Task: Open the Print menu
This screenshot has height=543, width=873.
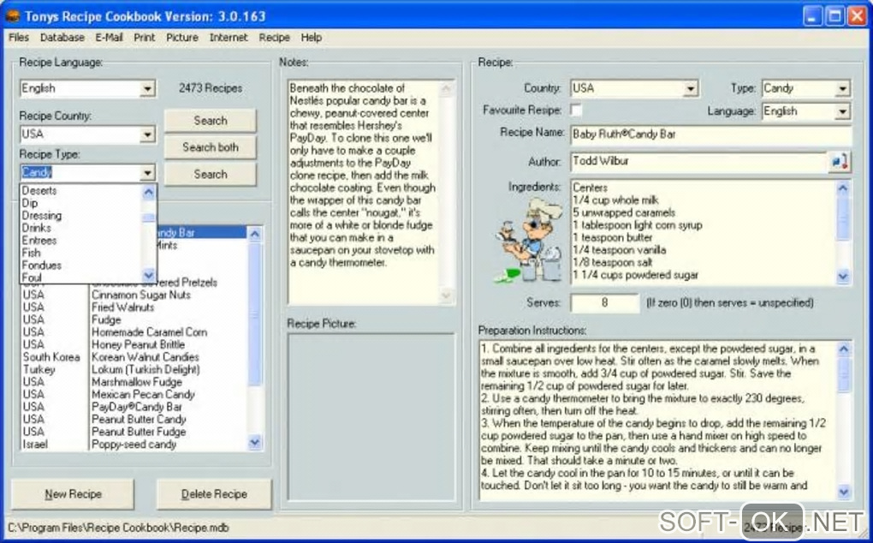Action: point(144,38)
